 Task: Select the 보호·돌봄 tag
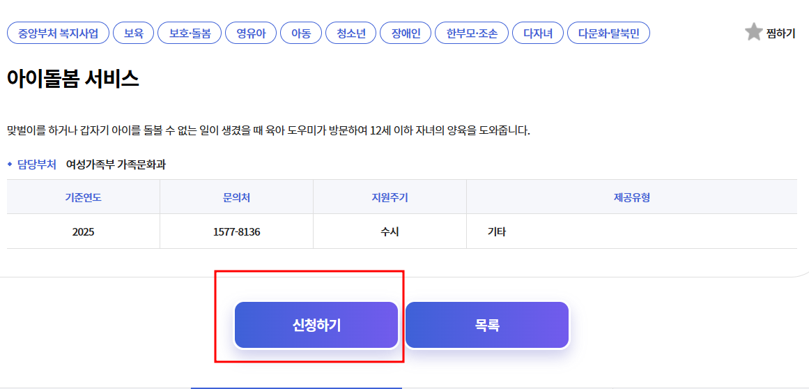(x=190, y=34)
